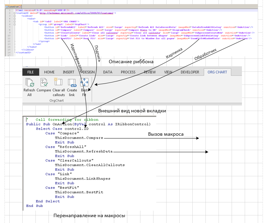Click the Refresh All ribbon icon
The width and height of the screenshot is (265, 223).
pyautogui.click(x=30, y=82)
